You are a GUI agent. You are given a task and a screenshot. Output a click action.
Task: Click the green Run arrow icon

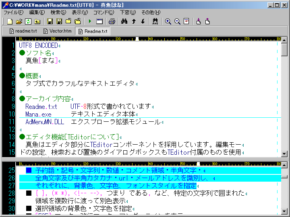coord(90,21)
